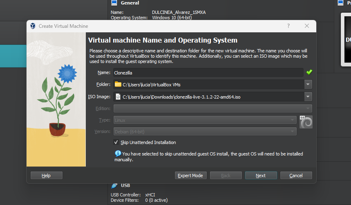Open the ISO Image dropdown list
Image resolution: width=351 pixels, height=205 pixels.
[308, 97]
